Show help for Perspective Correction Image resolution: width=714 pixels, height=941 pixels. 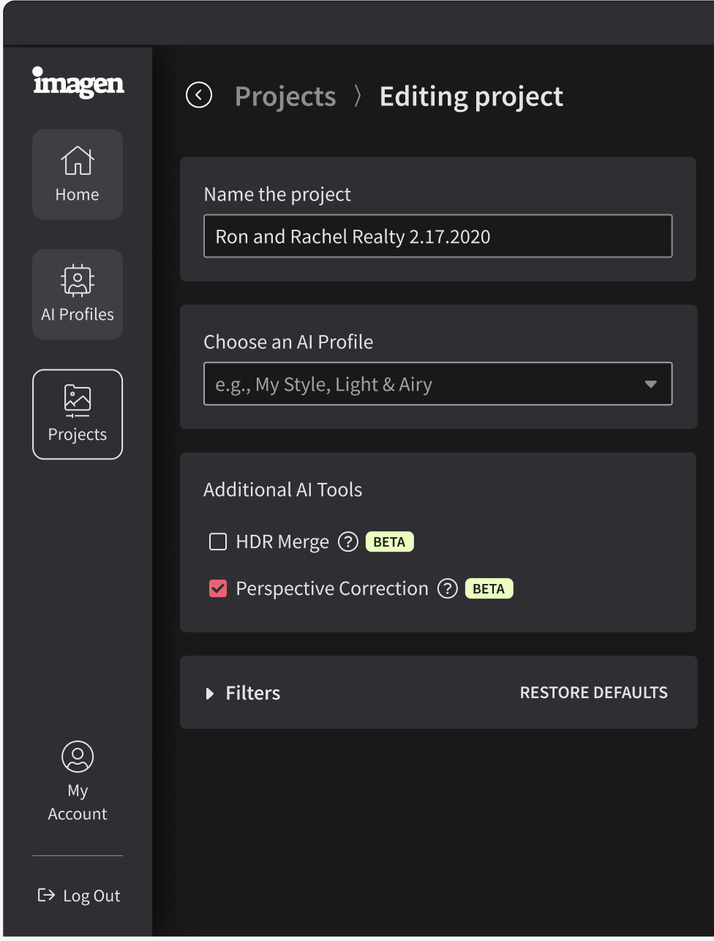point(447,588)
